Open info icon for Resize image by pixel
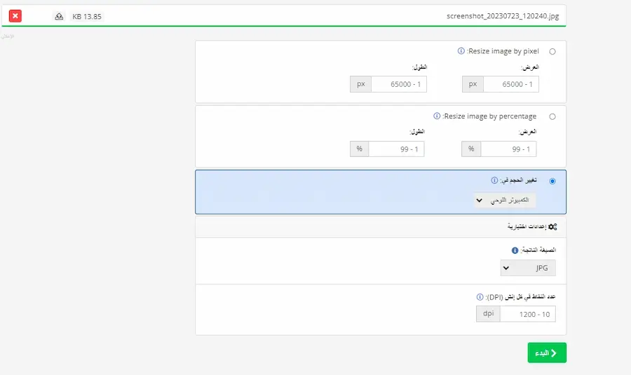 pyautogui.click(x=461, y=50)
